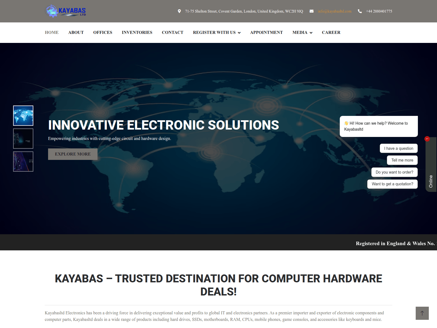Image resolution: width=437 pixels, height=328 pixels.
Task: Open the Register With Us menu
Action: (x=214, y=33)
